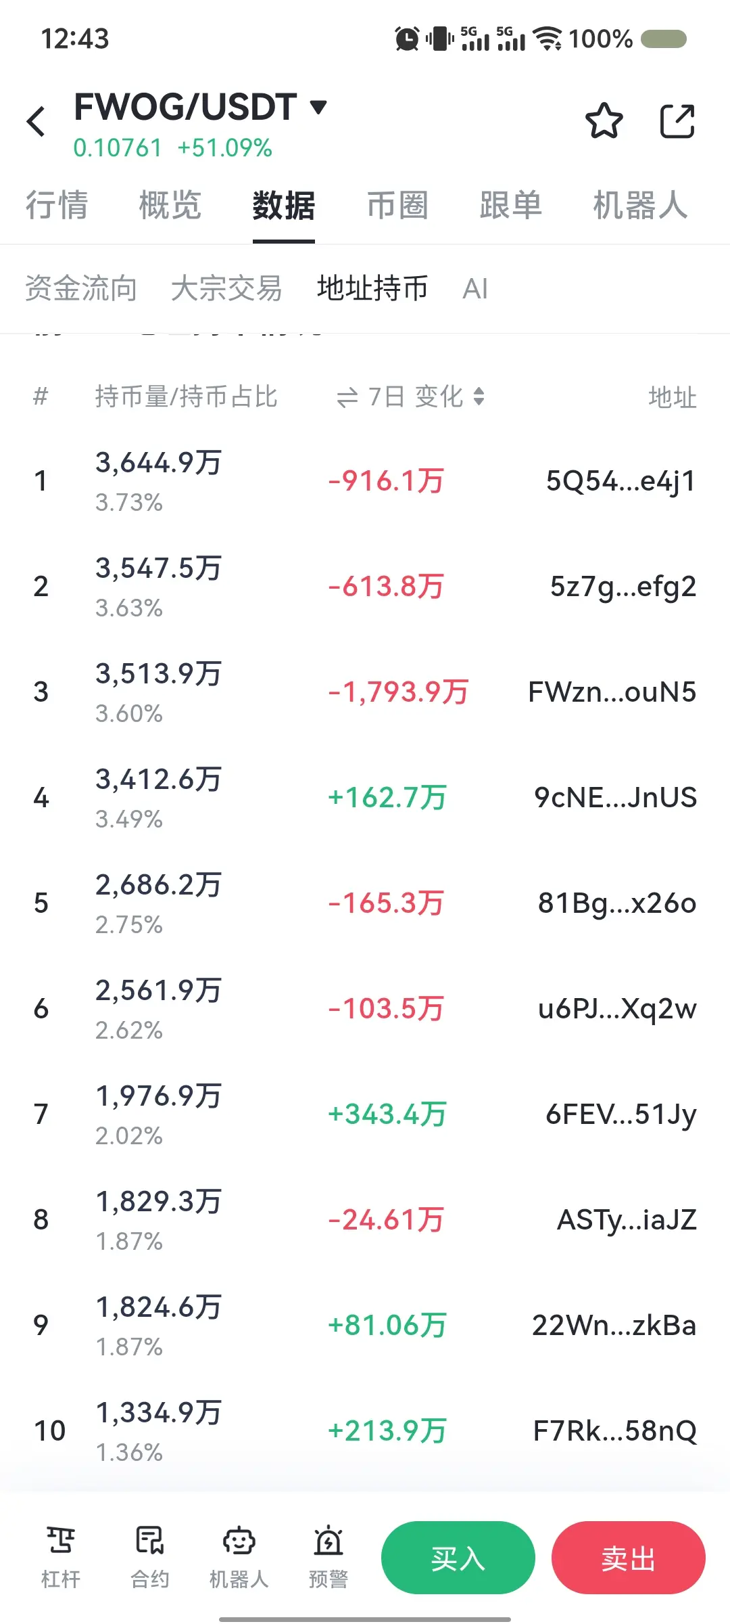Sort by 7日 变化 using sort arrows
This screenshot has height=1624, width=730.
pos(479,397)
